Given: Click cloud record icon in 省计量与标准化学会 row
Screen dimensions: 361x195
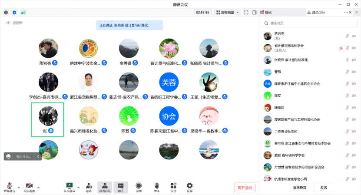Looking at the screenshot, I should coord(341,48).
